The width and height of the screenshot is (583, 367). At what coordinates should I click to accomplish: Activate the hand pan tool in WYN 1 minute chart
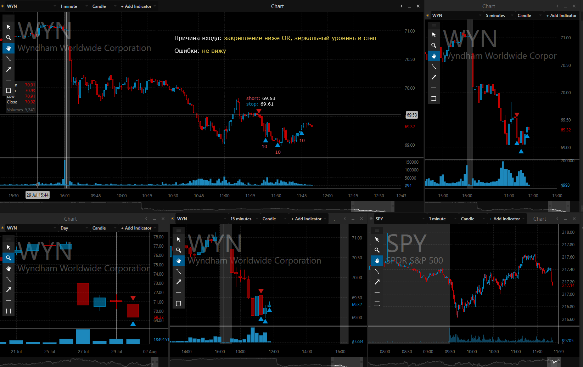point(9,48)
